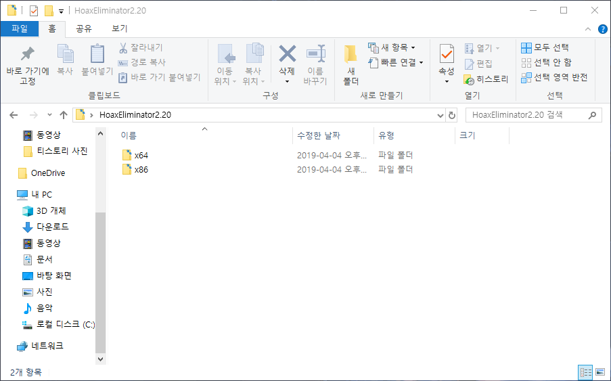611x381 pixels.
Task: Click the Forward navigation arrow
Action: pos(34,115)
